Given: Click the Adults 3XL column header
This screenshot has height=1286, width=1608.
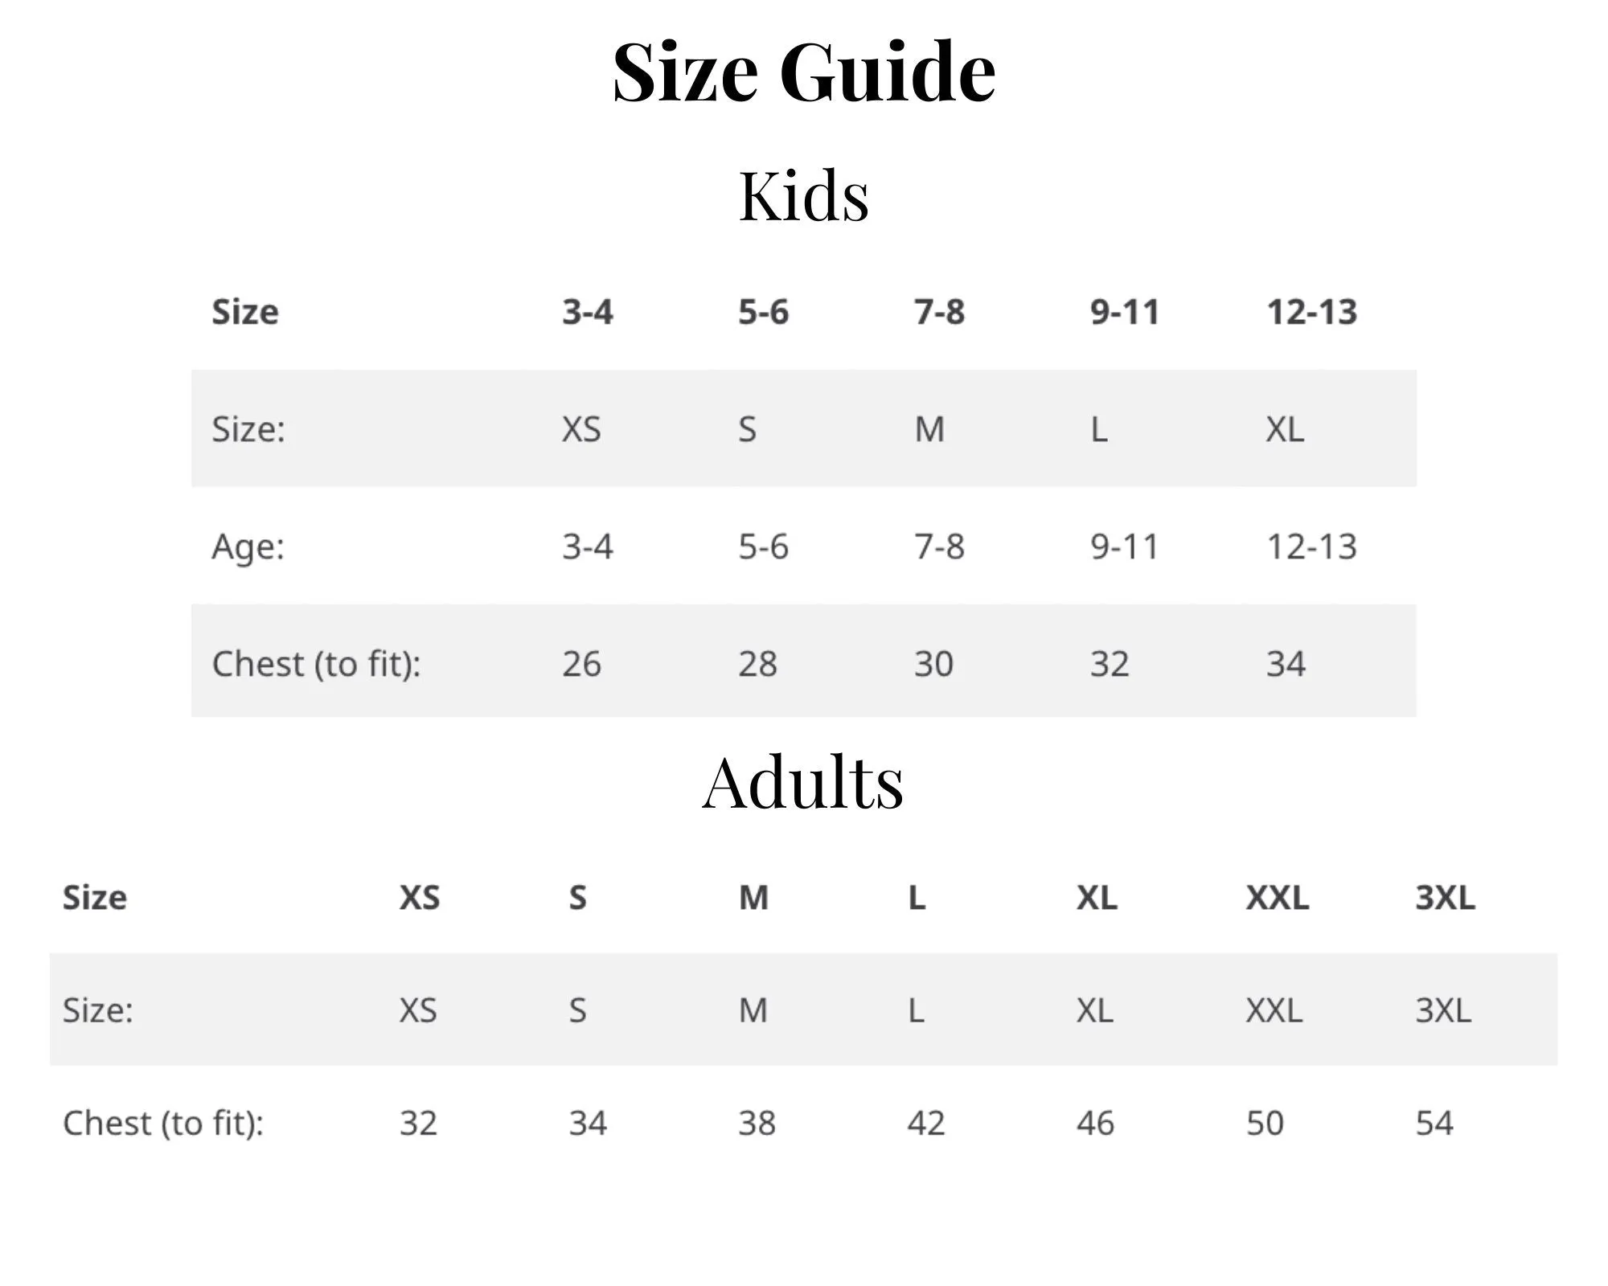Looking at the screenshot, I should (x=1446, y=898).
